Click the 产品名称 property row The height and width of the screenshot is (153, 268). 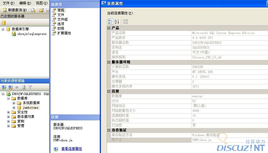189,33
